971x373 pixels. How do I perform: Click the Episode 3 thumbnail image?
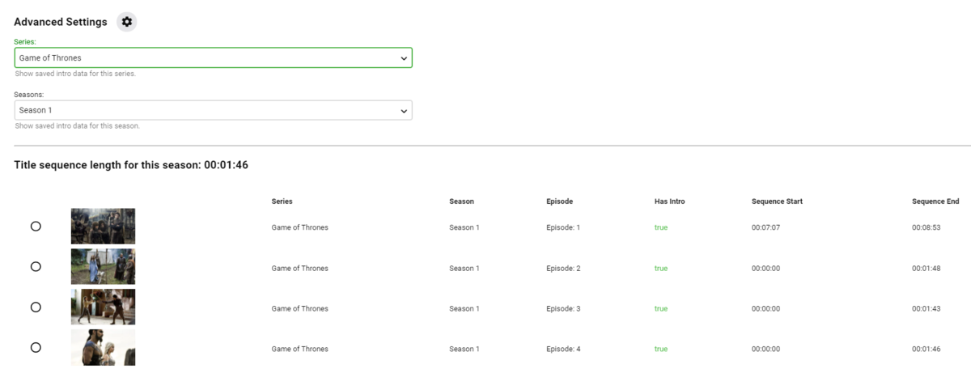click(103, 307)
